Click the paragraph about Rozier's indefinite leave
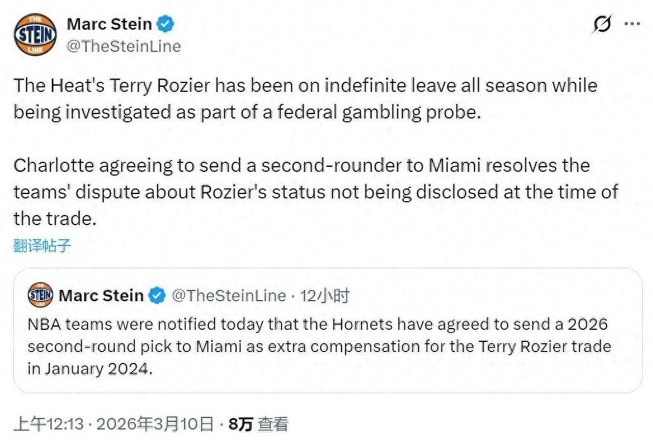 click(305, 99)
